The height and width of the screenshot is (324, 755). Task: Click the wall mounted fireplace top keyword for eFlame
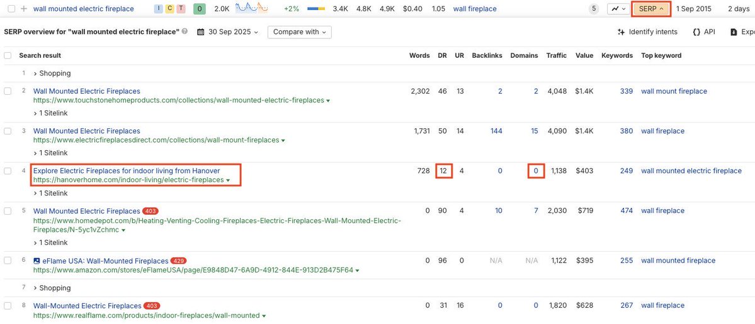pos(678,261)
